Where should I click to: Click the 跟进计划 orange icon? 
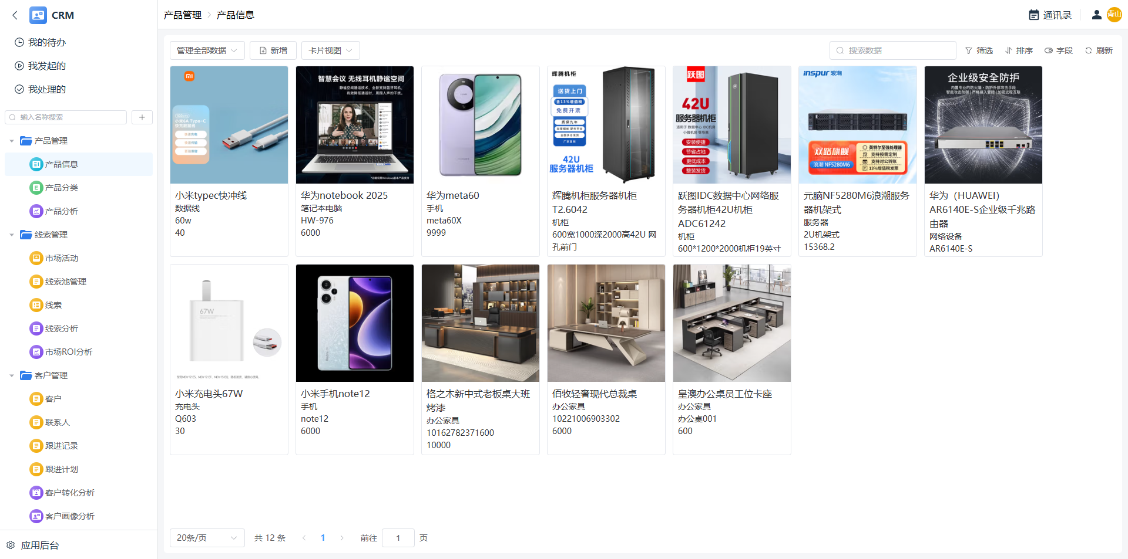click(36, 469)
